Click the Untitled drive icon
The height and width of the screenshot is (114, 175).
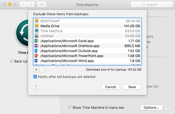(37, 36)
